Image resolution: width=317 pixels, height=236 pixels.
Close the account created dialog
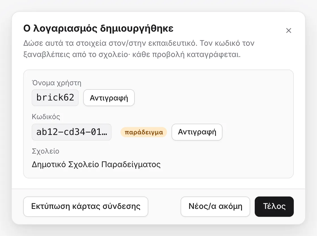(288, 30)
